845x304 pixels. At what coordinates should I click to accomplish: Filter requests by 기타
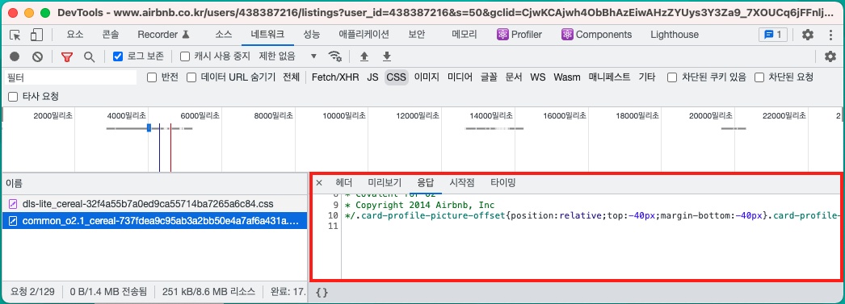click(647, 77)
